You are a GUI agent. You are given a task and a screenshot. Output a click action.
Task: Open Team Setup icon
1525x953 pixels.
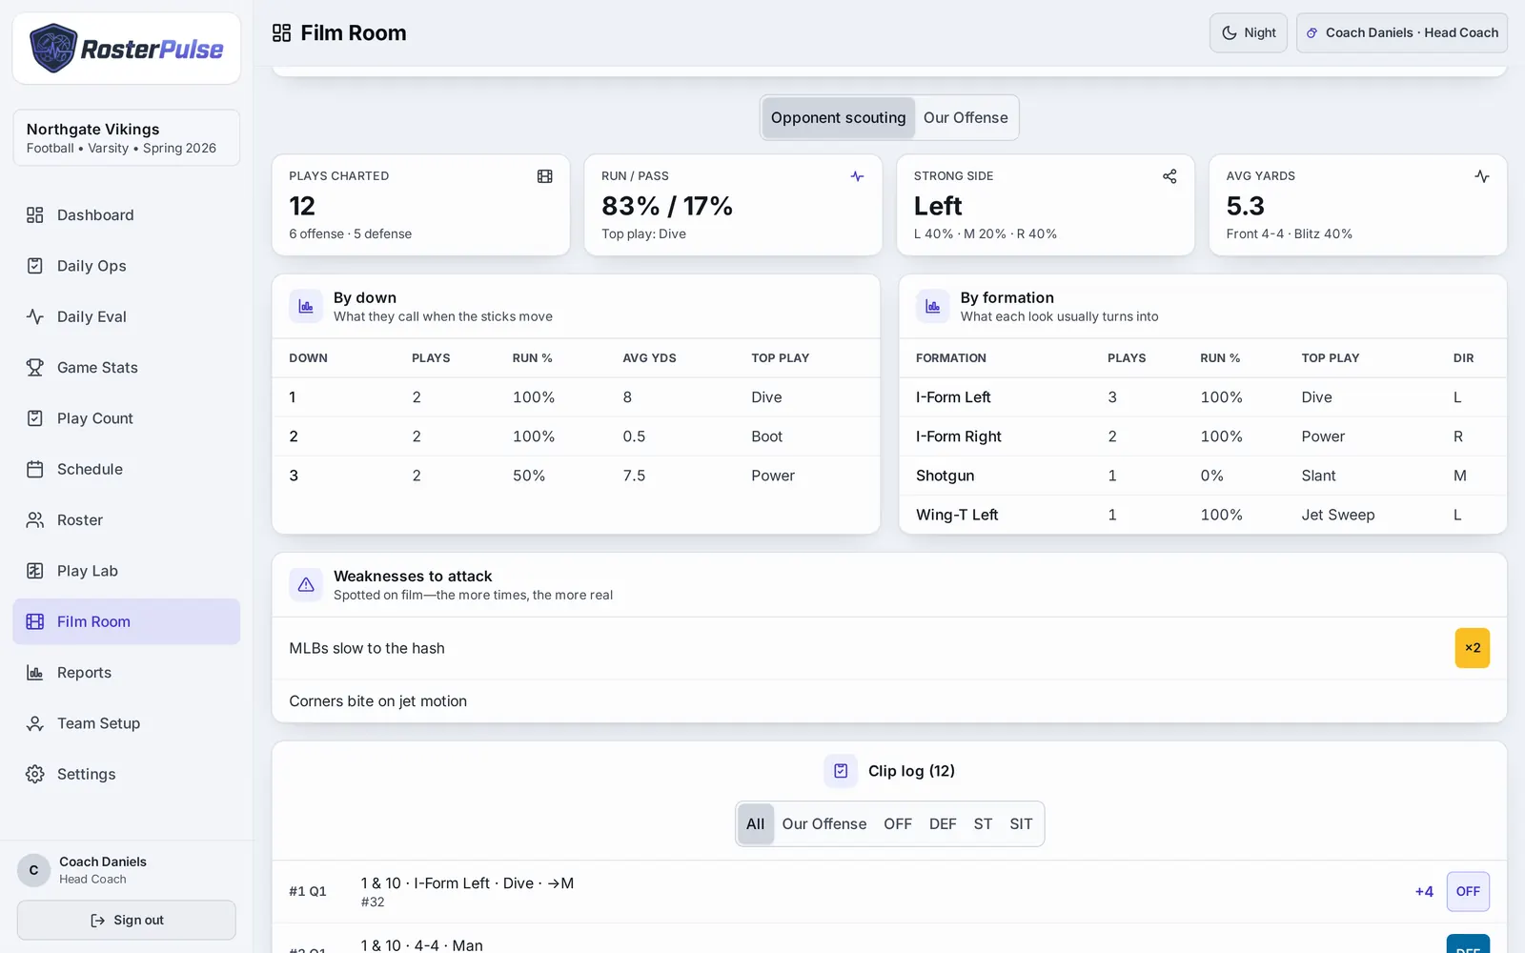[35, 723]
